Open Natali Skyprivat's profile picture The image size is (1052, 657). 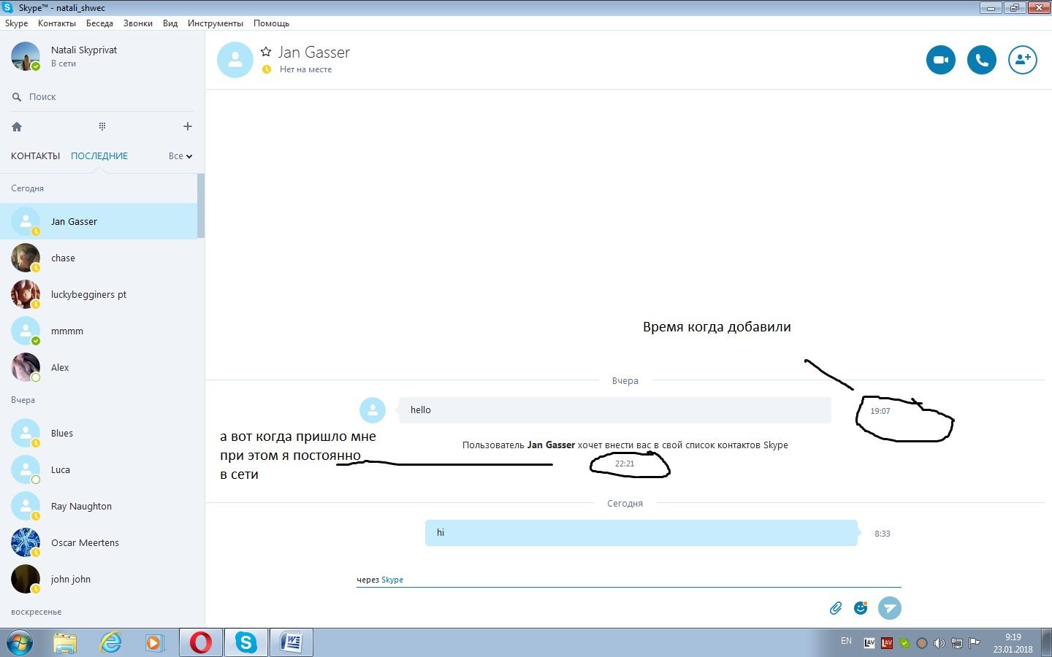(x=26, y=56)
